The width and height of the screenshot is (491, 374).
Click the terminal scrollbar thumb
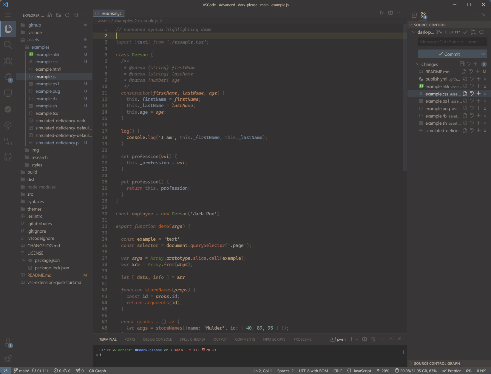403,352
